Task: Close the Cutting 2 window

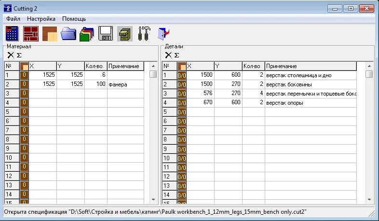Action: click(366, 9)
